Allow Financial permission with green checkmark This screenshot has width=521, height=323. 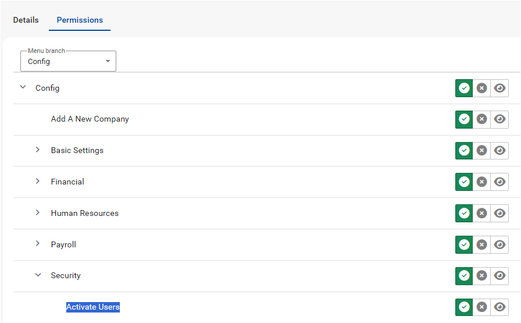click(x=464, y=182)
